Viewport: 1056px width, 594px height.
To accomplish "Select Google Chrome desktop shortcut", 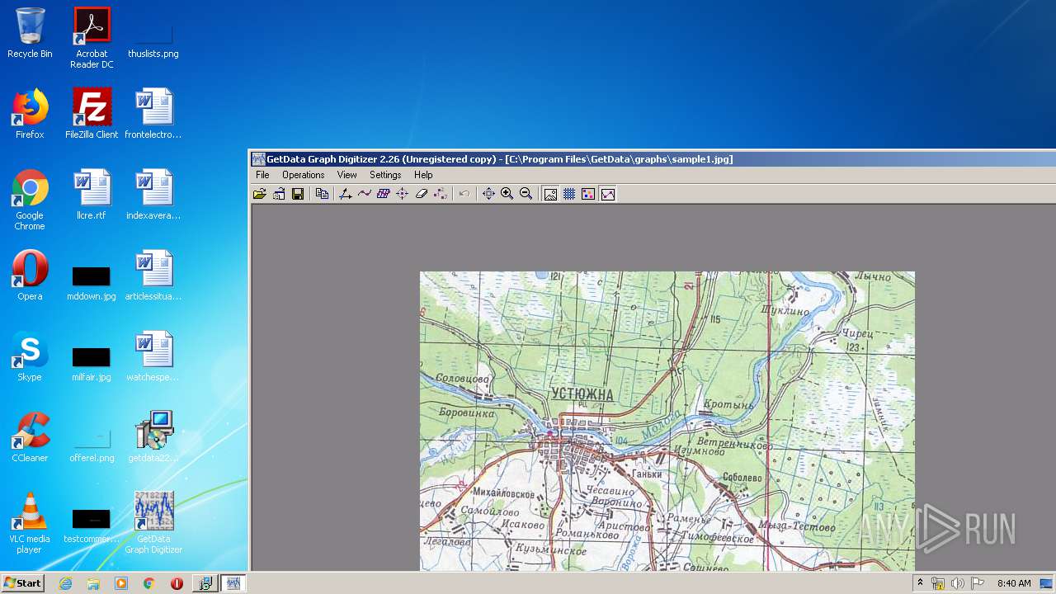I will tap(30, 200).
